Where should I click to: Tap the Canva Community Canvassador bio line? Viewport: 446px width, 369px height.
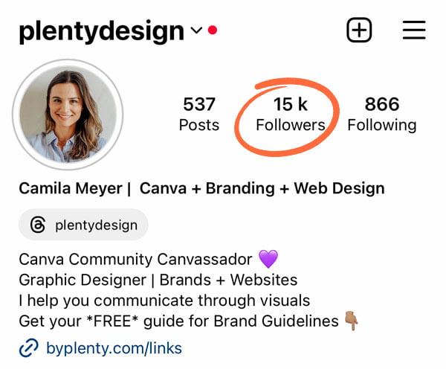point(135,260)
